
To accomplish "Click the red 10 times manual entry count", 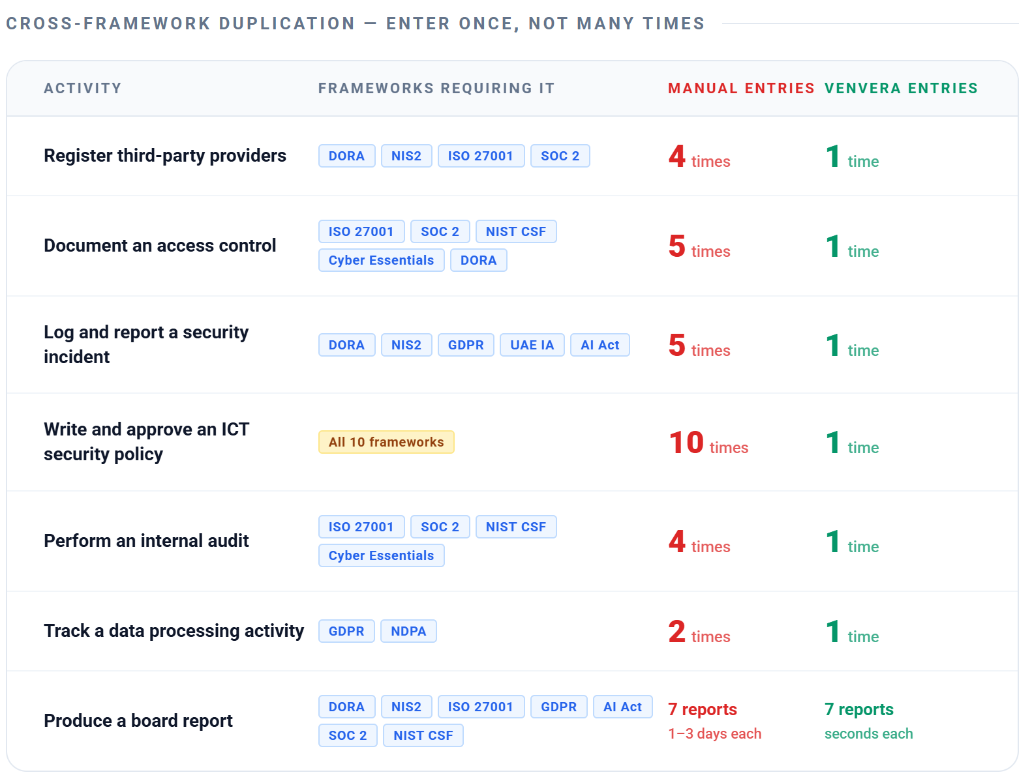I will [x=708, y=443].
